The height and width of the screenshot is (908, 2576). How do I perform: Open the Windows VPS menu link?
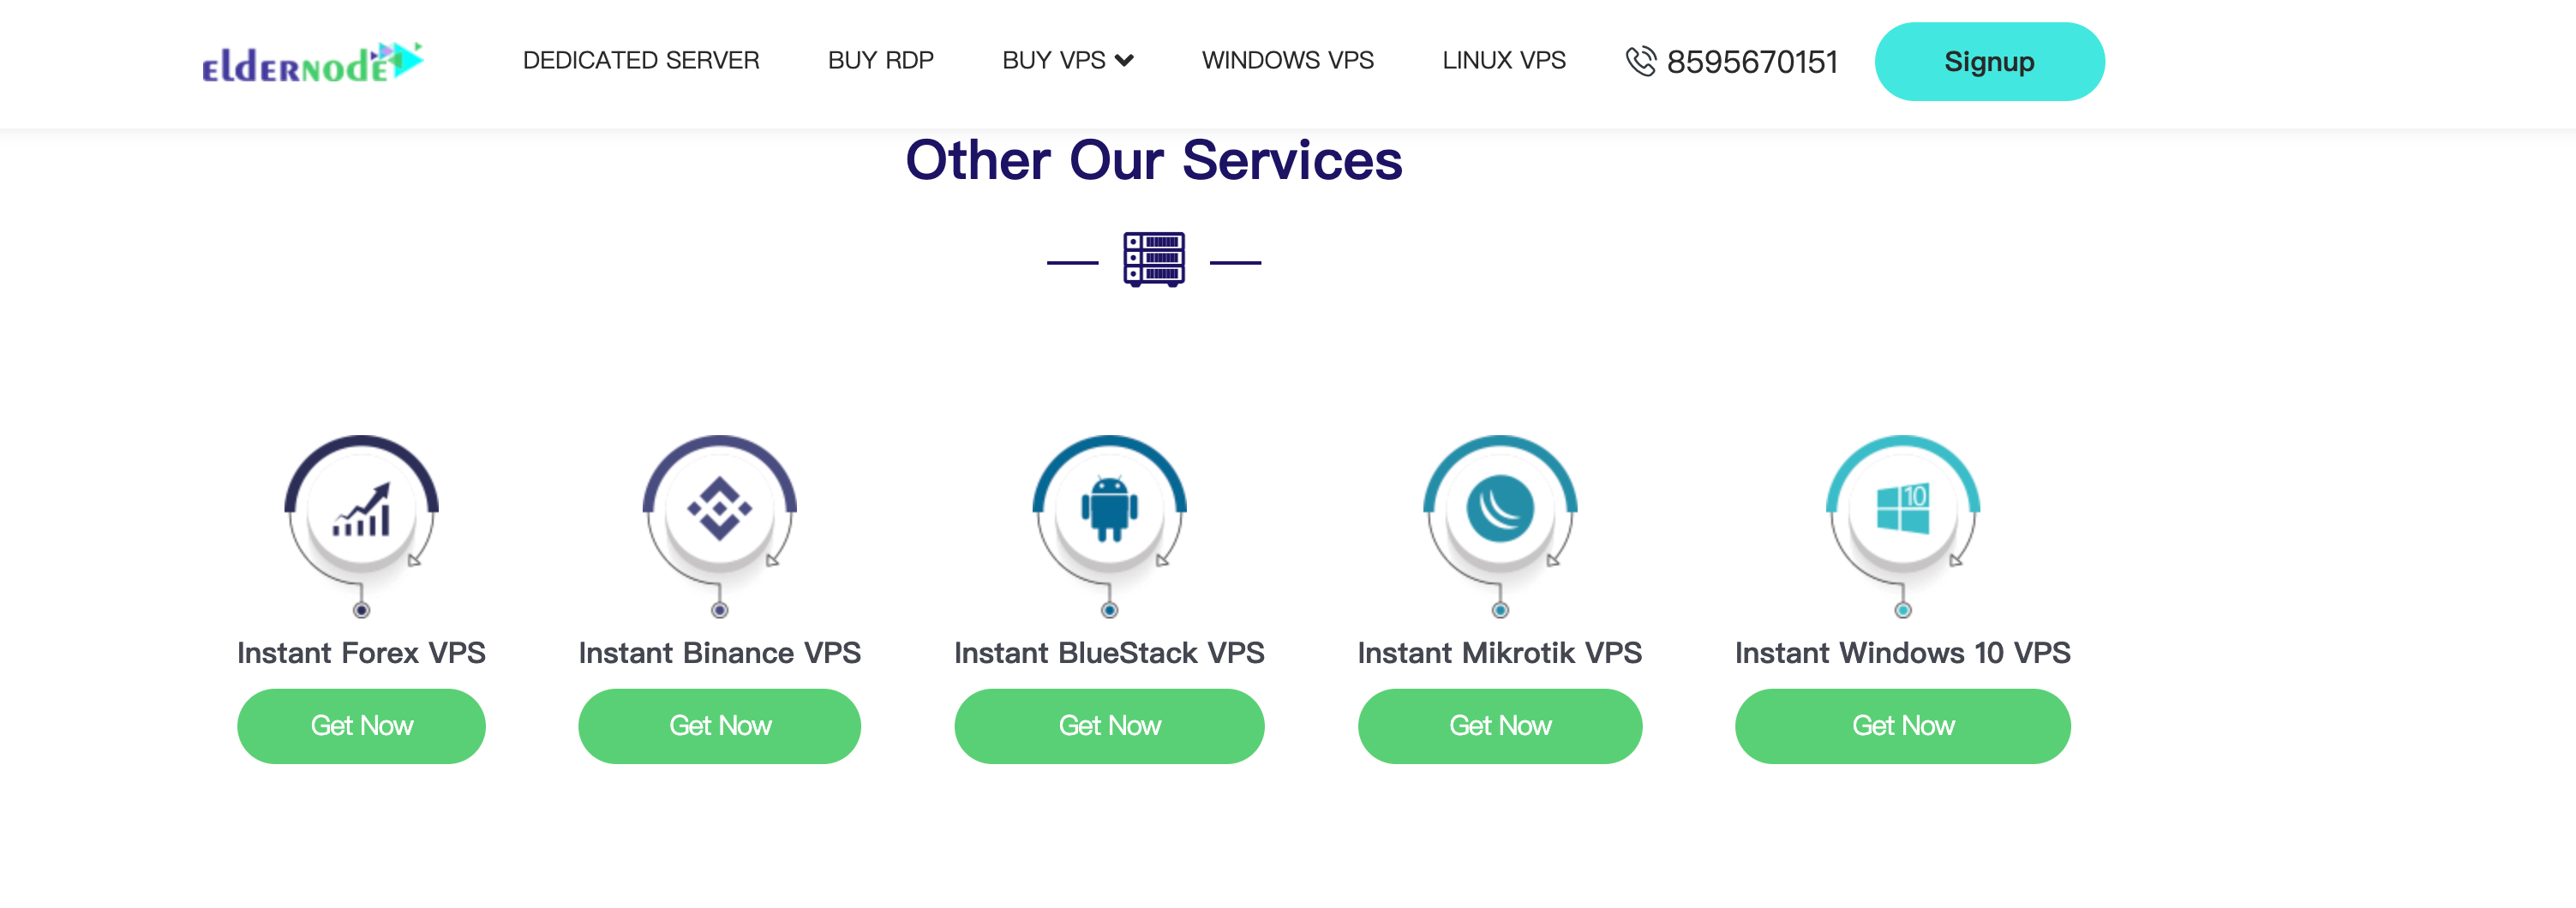(x=1287, y=61)
